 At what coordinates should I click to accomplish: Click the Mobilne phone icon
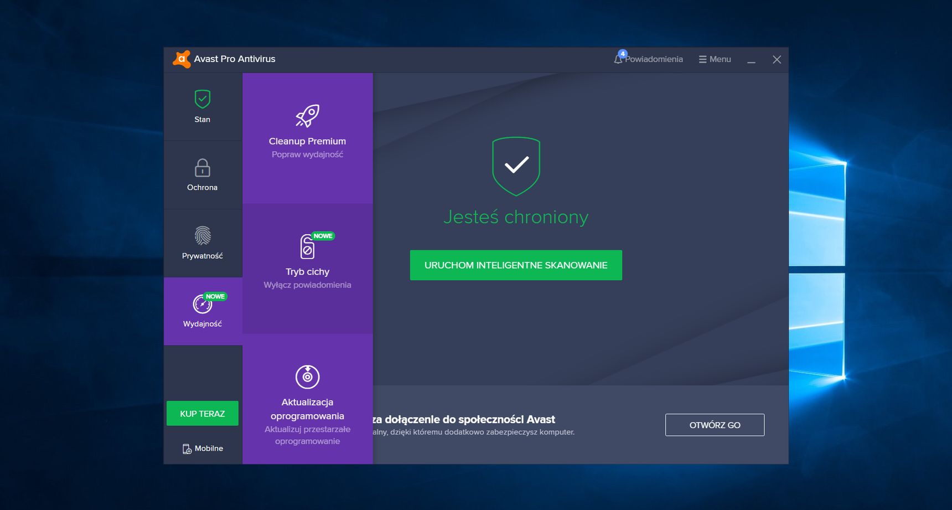point(187,449)
